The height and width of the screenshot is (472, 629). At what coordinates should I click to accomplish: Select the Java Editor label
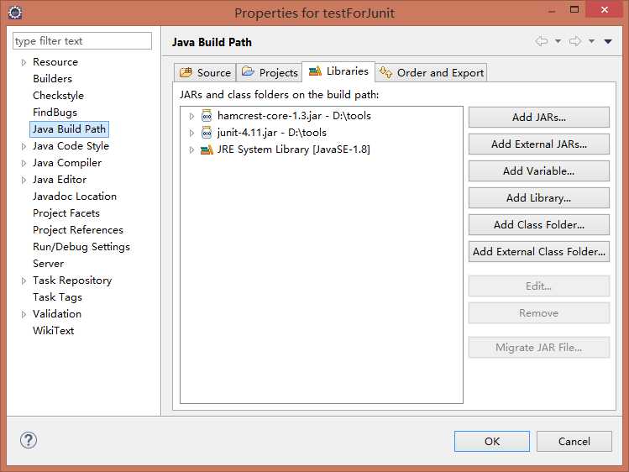pos(60,180)
